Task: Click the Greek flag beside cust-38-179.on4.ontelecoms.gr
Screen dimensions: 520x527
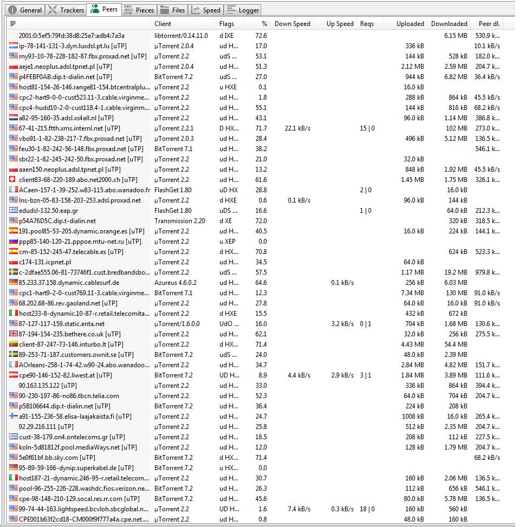Action: point(14,437)
